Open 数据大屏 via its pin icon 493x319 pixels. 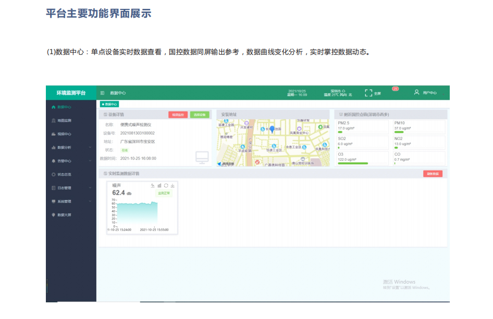click(54, 215)
